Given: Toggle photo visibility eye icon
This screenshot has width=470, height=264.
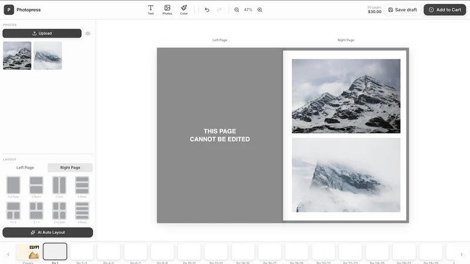Looking at the screenshot, I should pyautogui.click(x=88, y=33).
